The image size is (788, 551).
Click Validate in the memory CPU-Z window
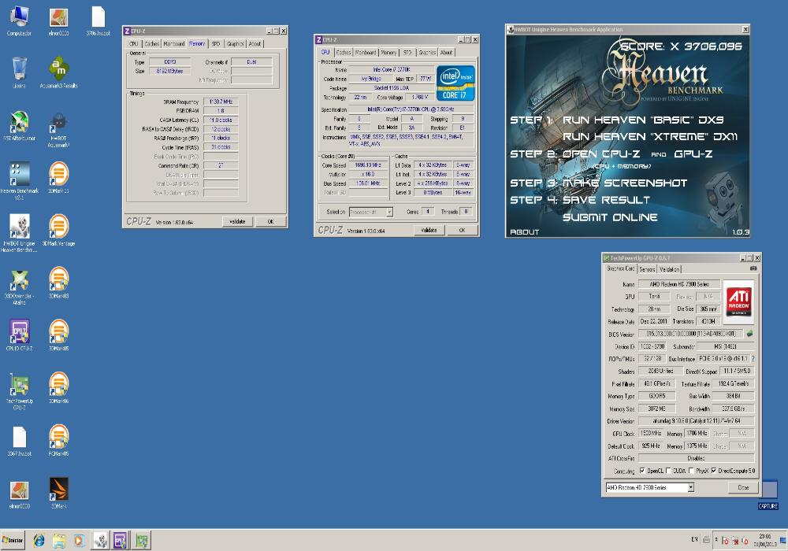click(237, 221)
